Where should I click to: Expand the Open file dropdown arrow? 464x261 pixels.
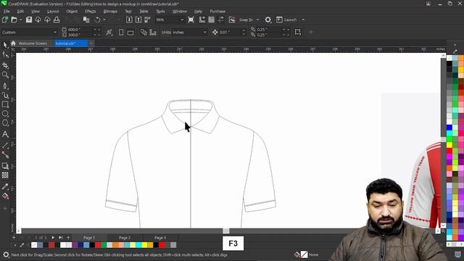coord(21,20)
